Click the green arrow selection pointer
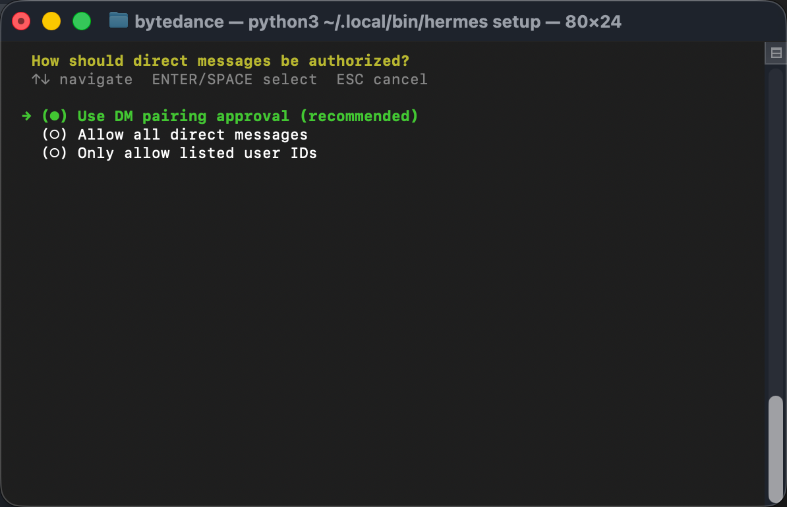 [x=26, y=116]
